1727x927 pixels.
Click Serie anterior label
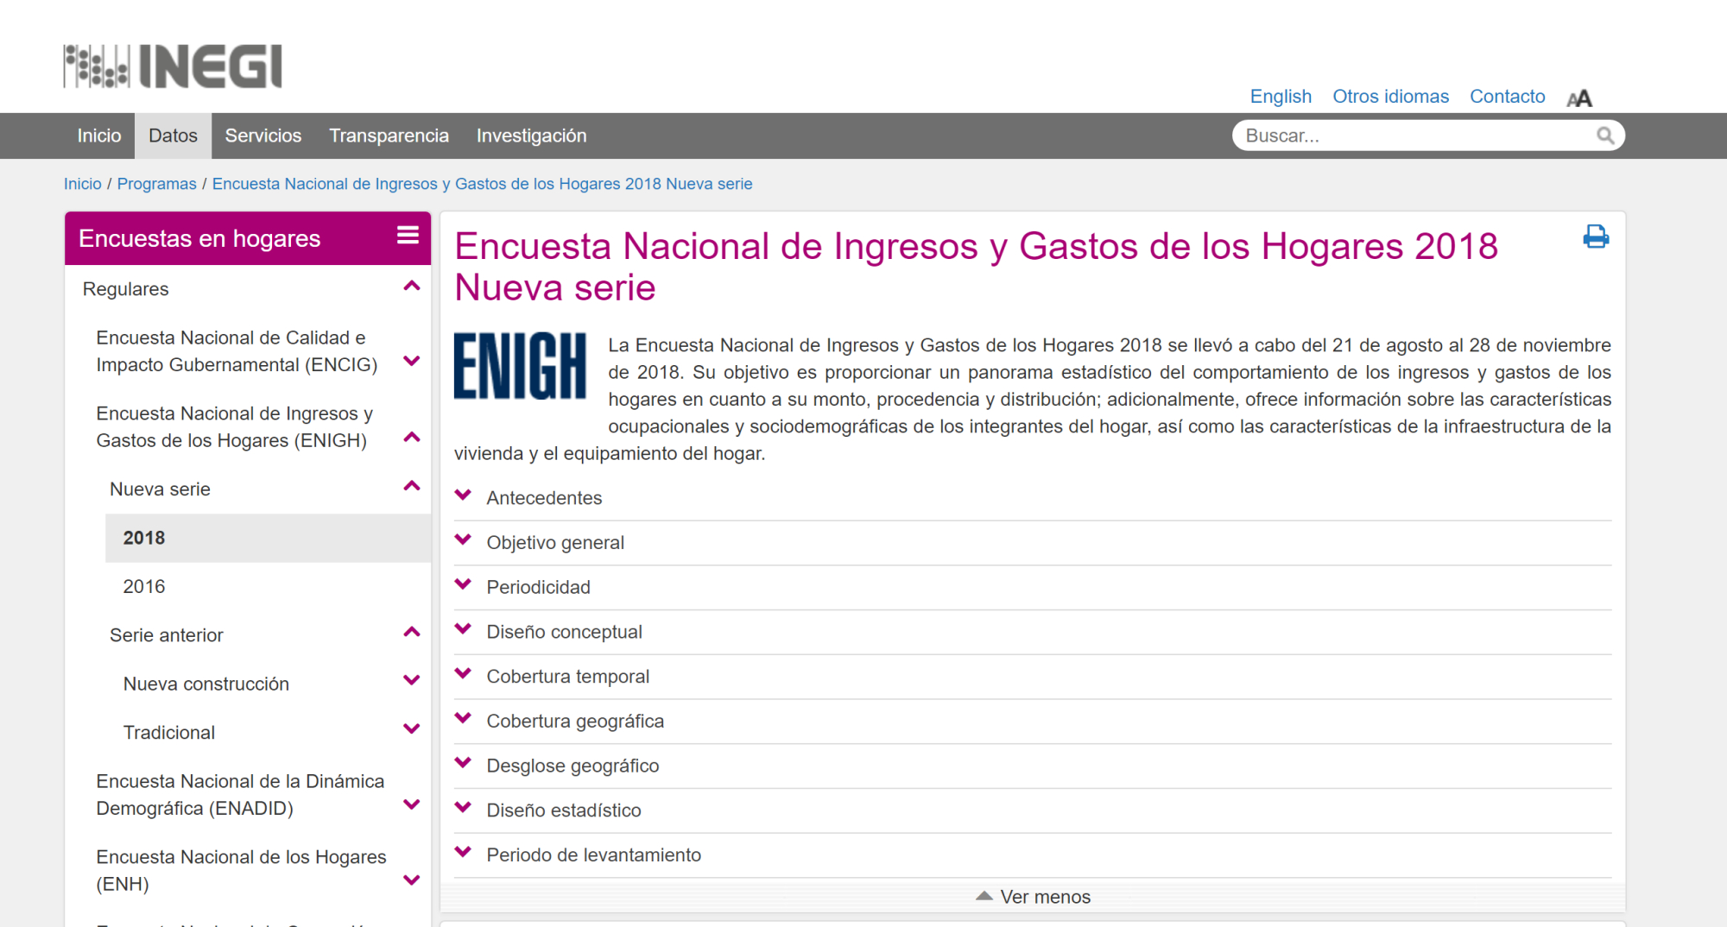pyautogui.click(x=167, y=635)
